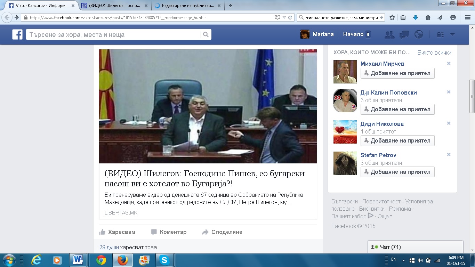Open Facebook friend requests icon
Screen dimensions: 475x267
pos(389,34)
